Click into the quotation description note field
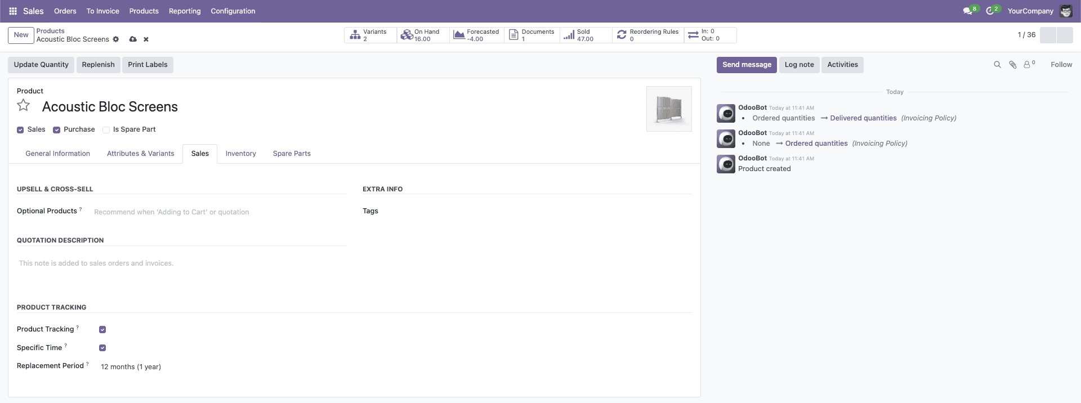The image size is (1081, 403). point(181,263)
